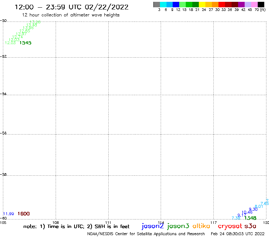Select the wave height value '12.74'

pyautogui.click(x=17, y=37)
